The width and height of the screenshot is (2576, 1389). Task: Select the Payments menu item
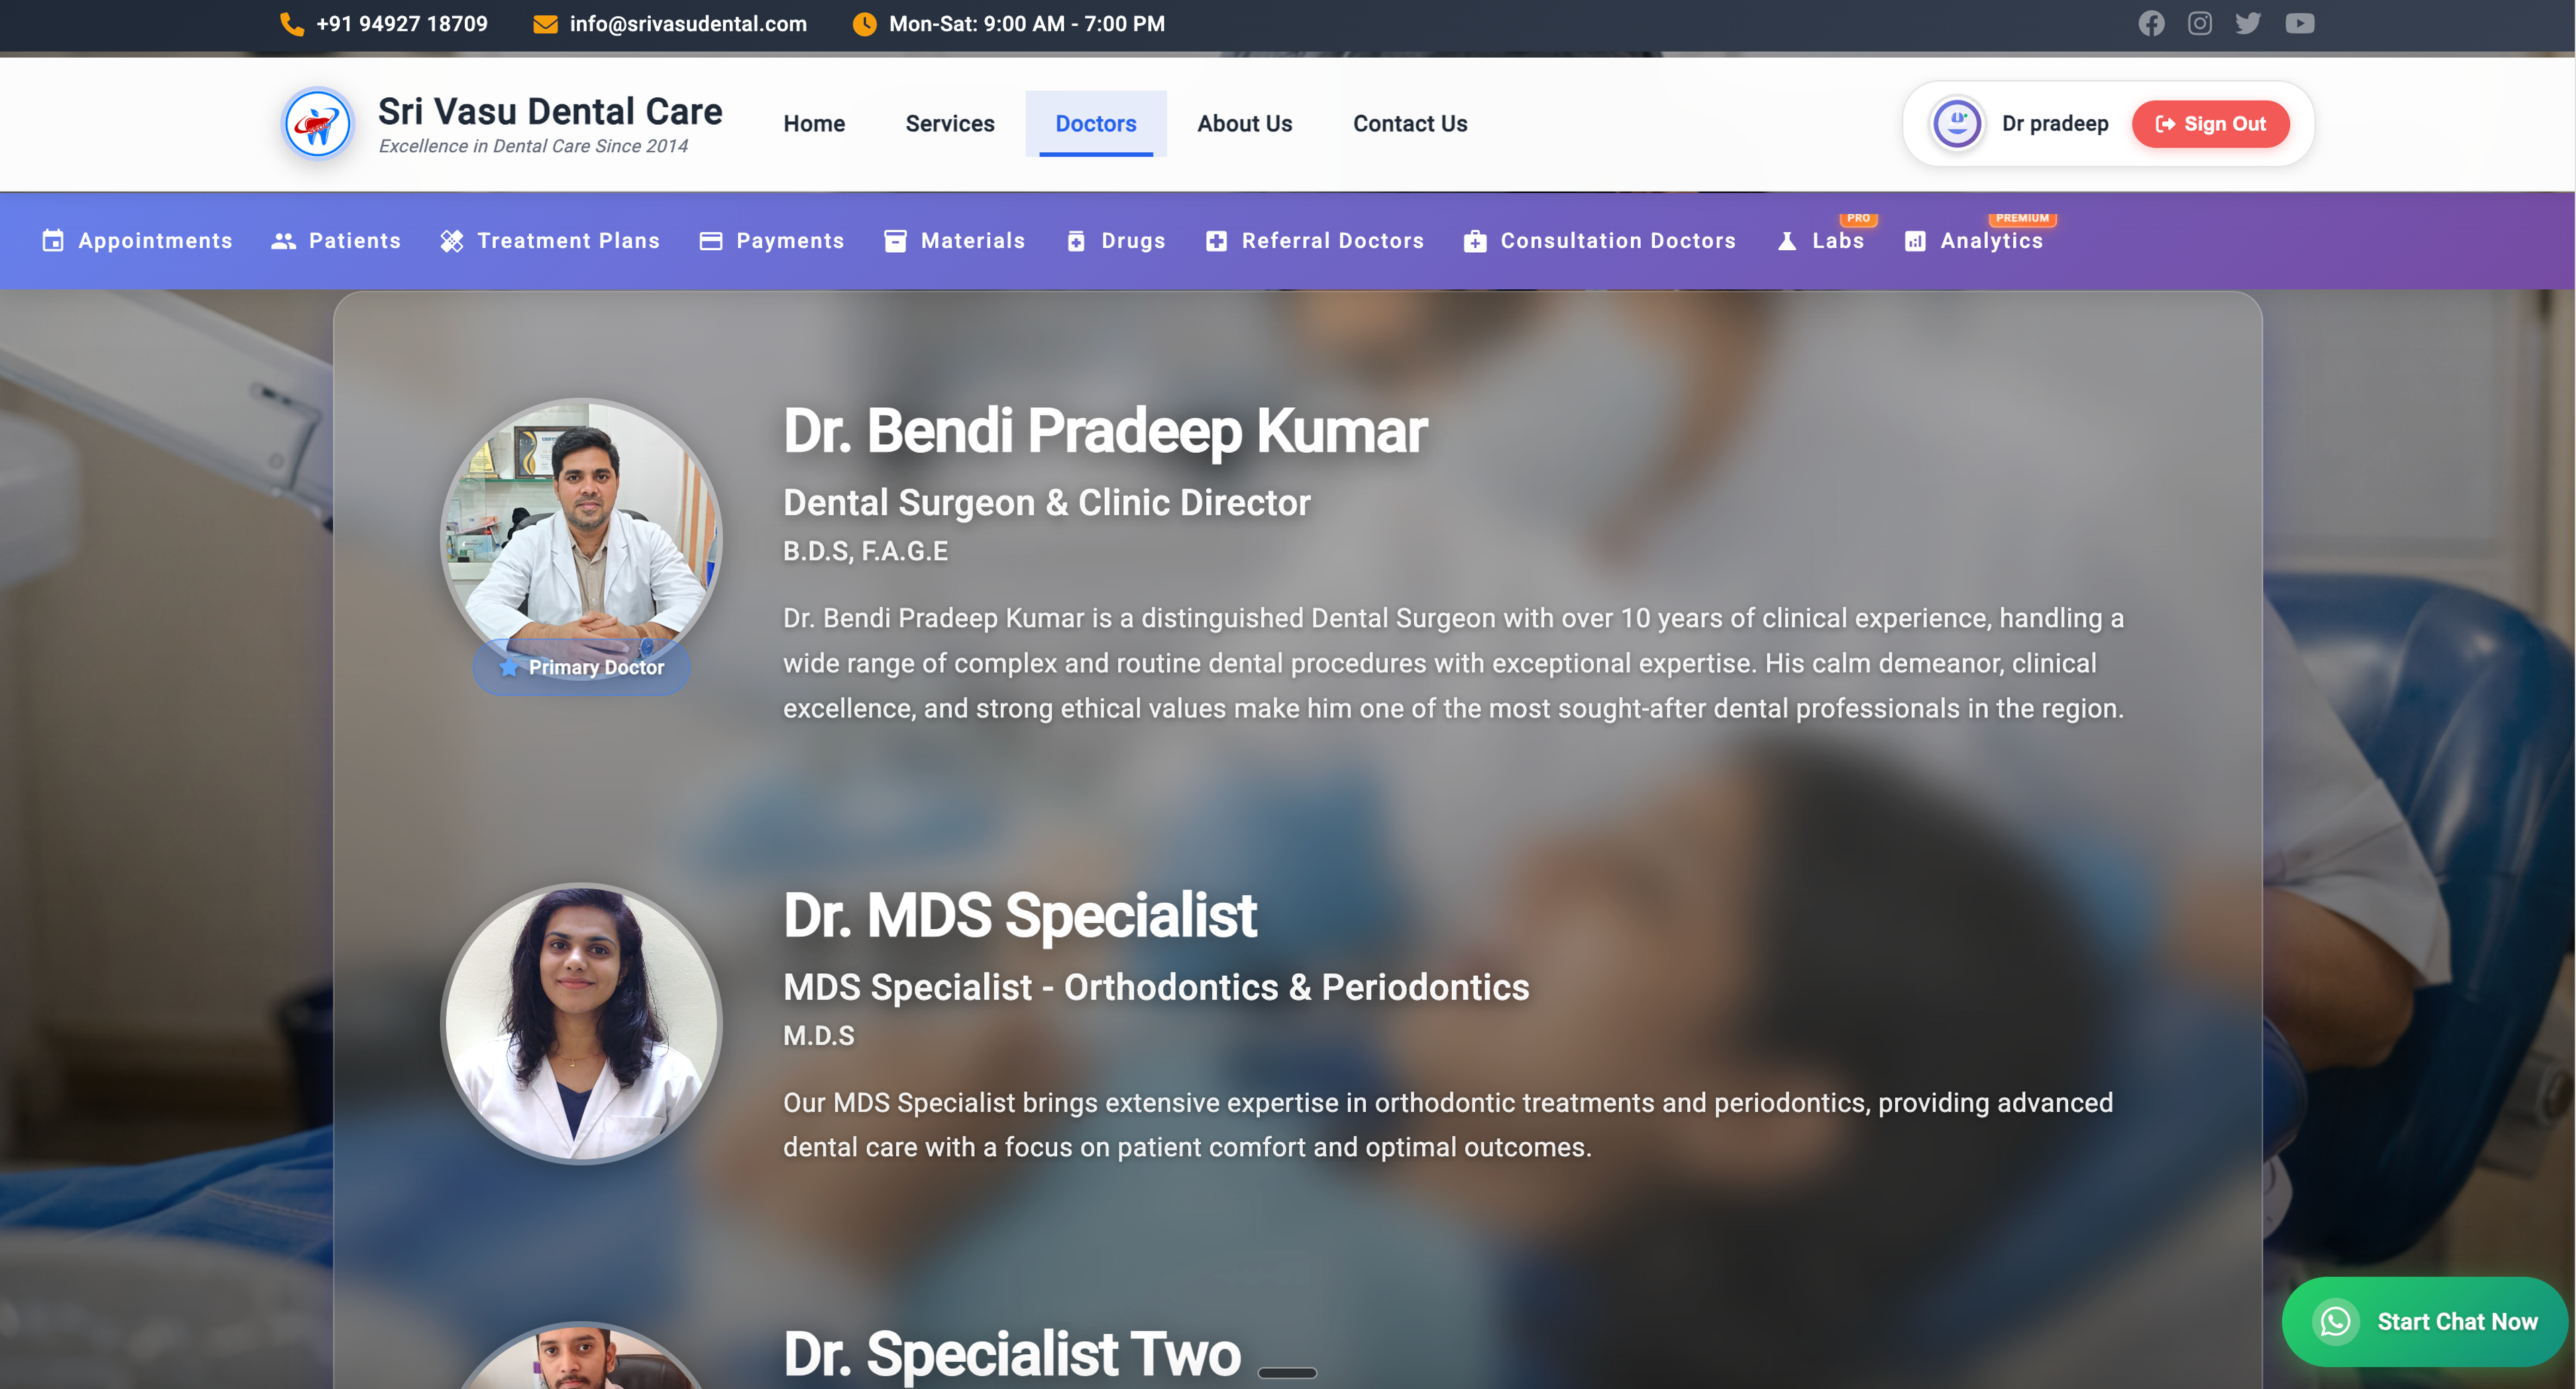point(772,241)
